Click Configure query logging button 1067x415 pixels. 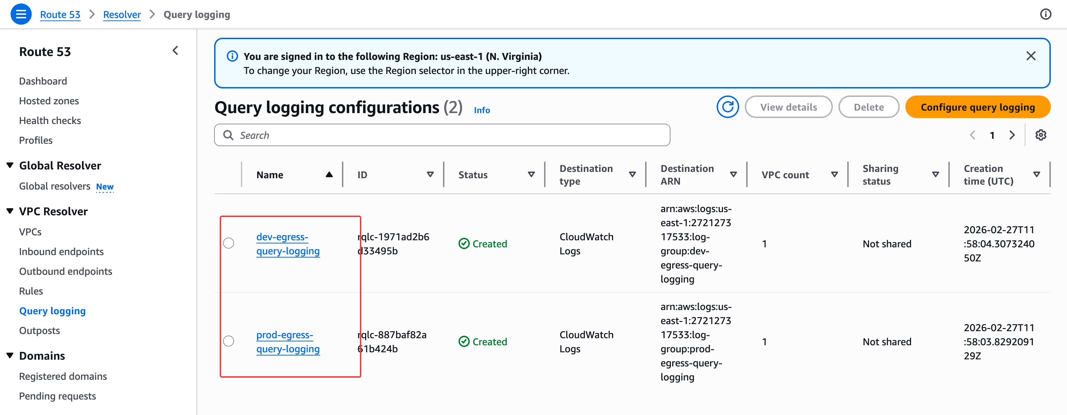(x=978, y=107)
